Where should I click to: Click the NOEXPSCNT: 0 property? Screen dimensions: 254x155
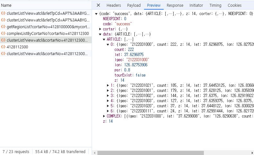click(114, 19)
